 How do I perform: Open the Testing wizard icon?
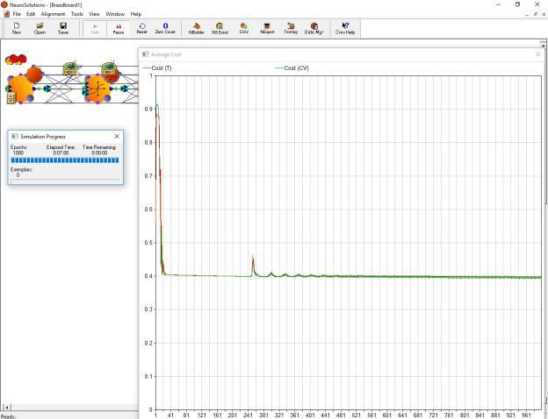[291, 28]
